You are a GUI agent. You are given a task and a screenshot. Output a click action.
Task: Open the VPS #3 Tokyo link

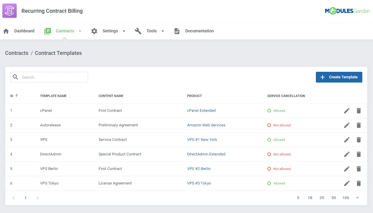coord(199,183)
